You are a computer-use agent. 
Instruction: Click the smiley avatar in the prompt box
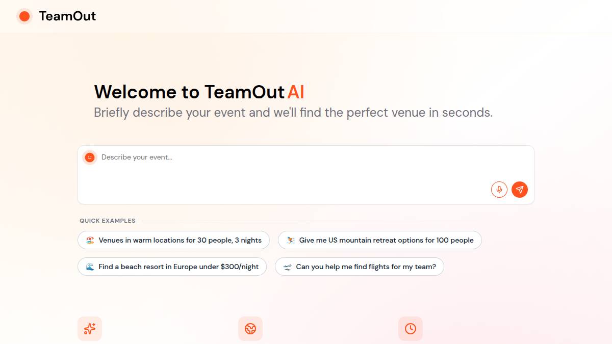tap(90, 158)
